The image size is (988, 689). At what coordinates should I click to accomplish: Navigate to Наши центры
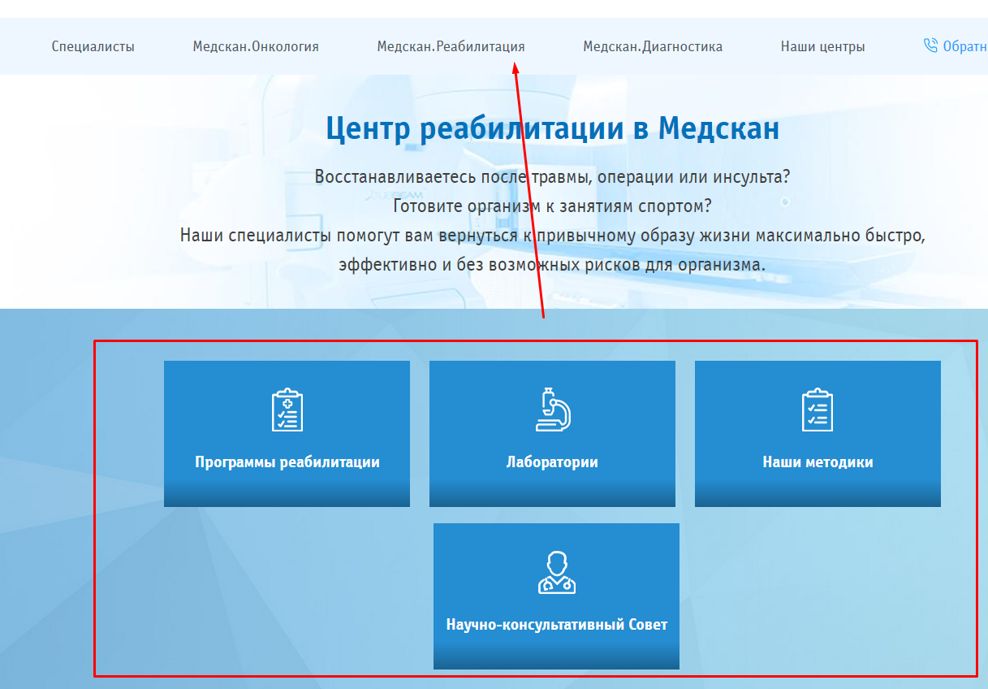click(822, 46)
